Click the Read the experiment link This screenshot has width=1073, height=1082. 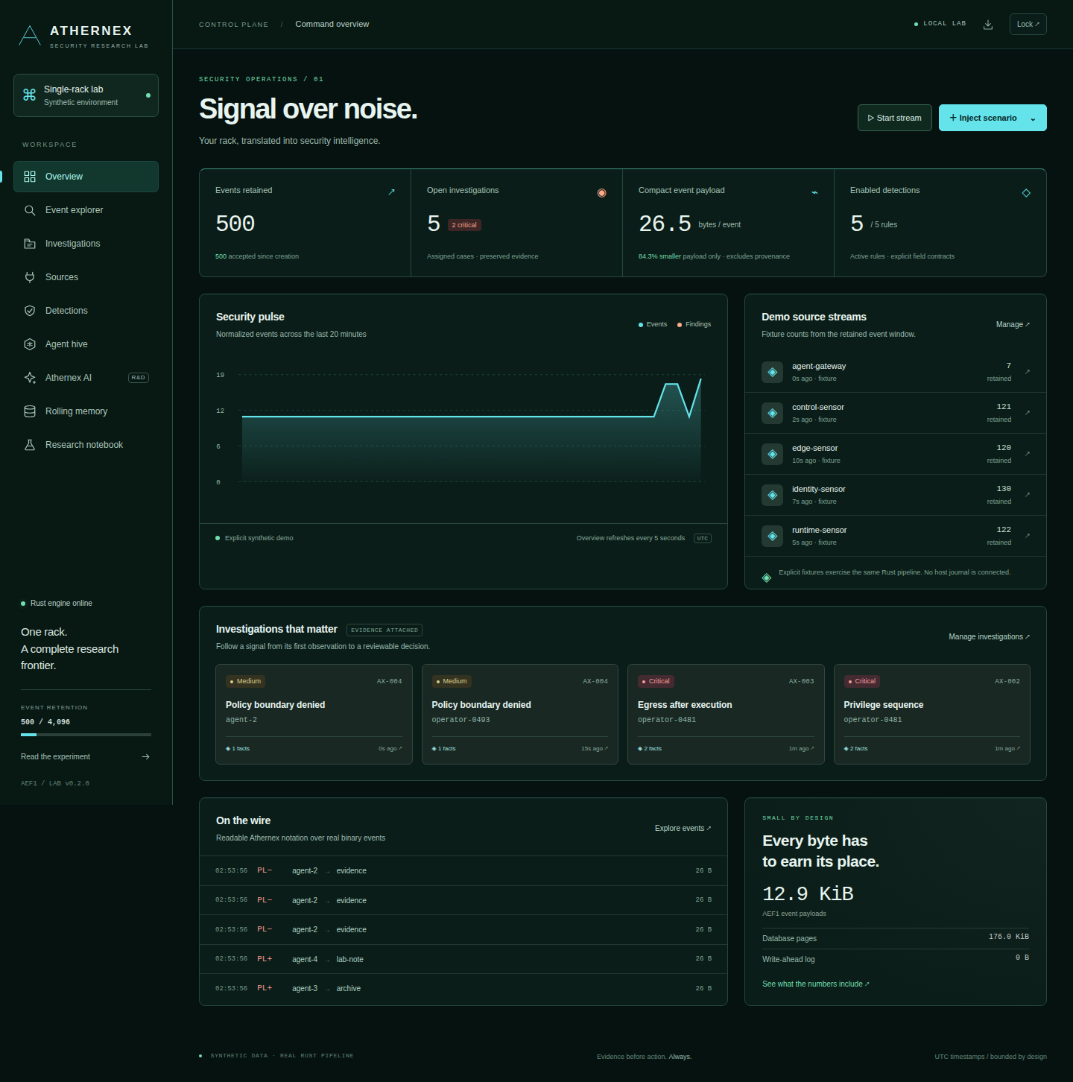click(86, 757)
